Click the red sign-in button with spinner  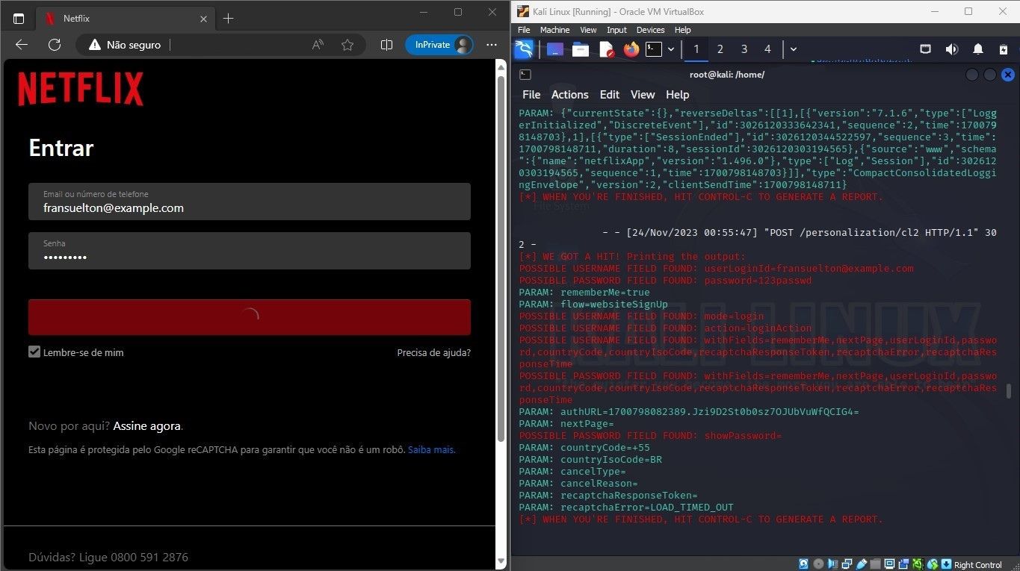tap(250, 316)
